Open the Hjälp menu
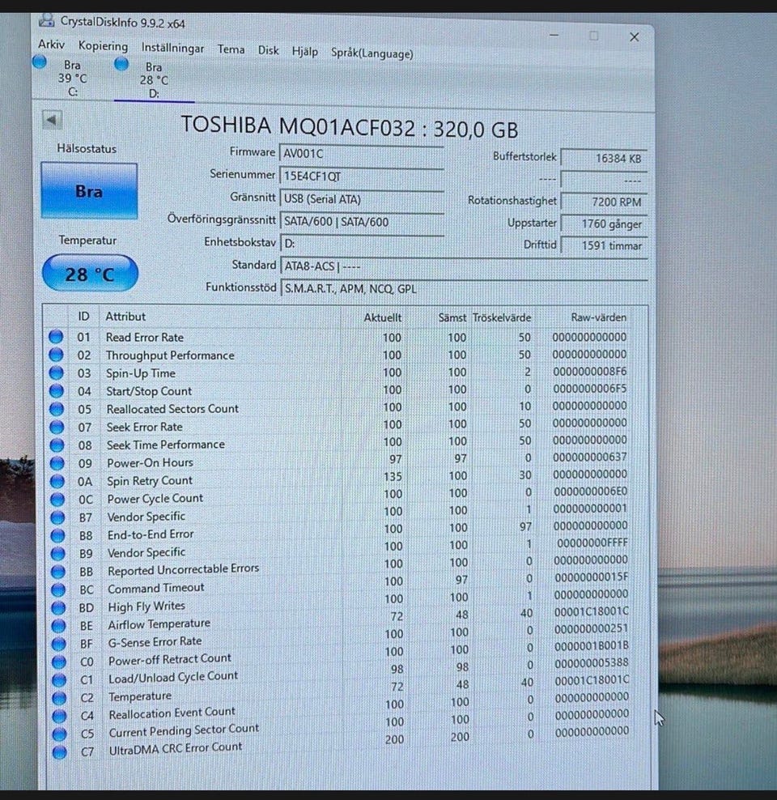This screenshot has height=800, width=777. point(305,52)
